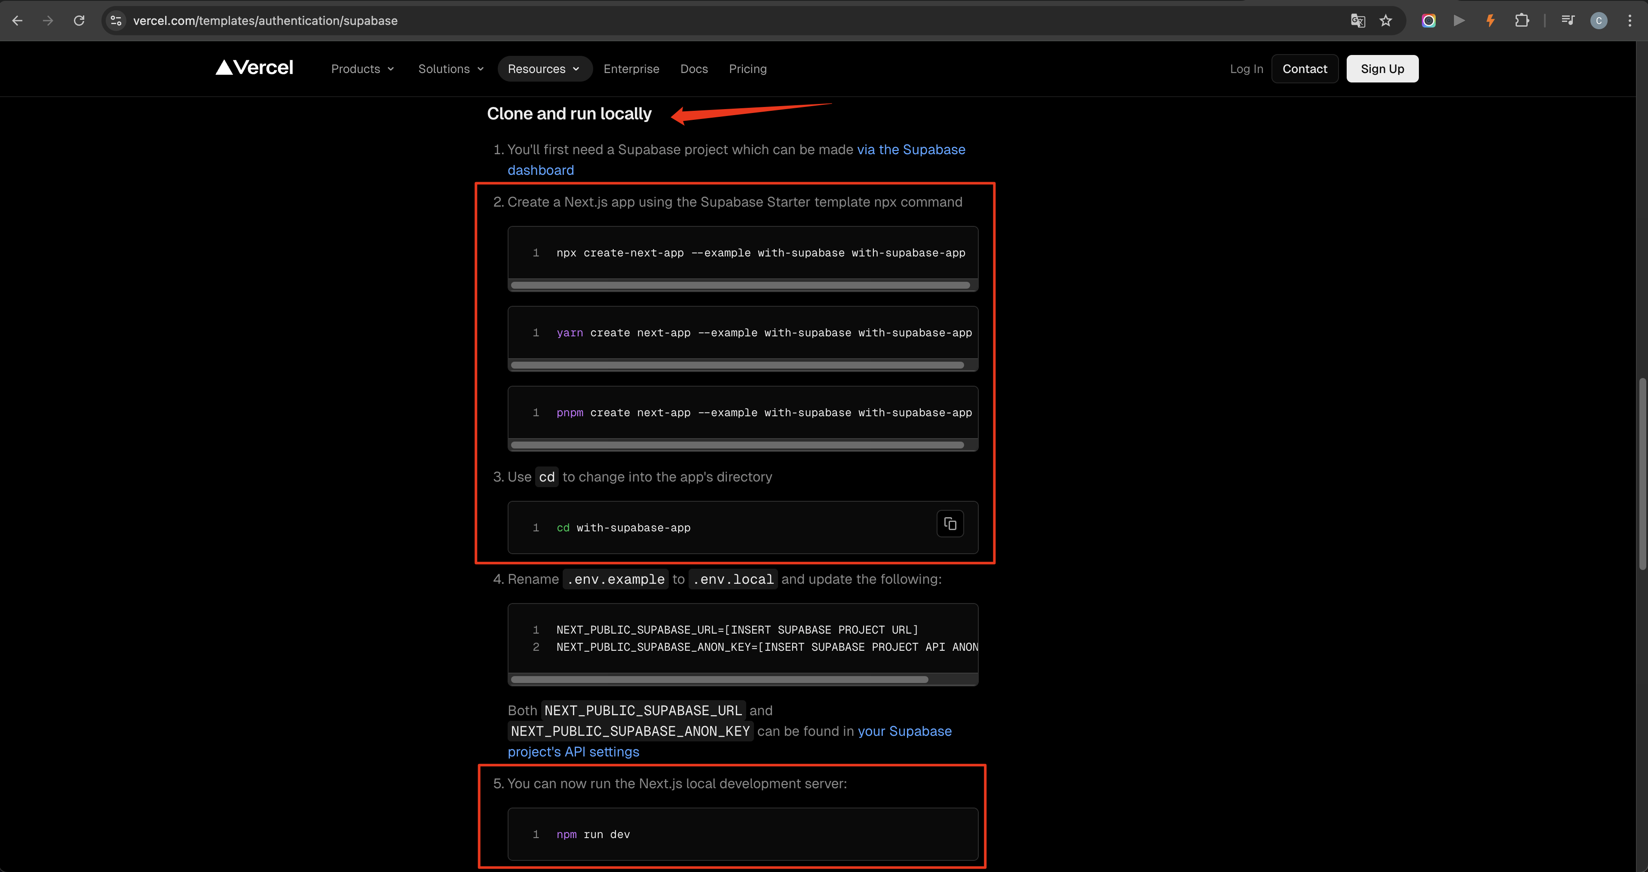Screen dimensions: 1648x872
Task: Expand the Products menu
Action: (363, 68)
